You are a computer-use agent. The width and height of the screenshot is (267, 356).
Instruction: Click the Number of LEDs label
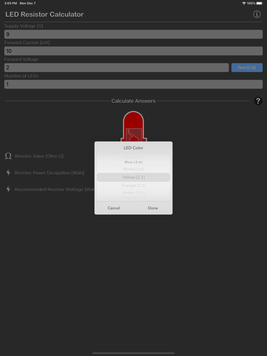coord(21,76)
